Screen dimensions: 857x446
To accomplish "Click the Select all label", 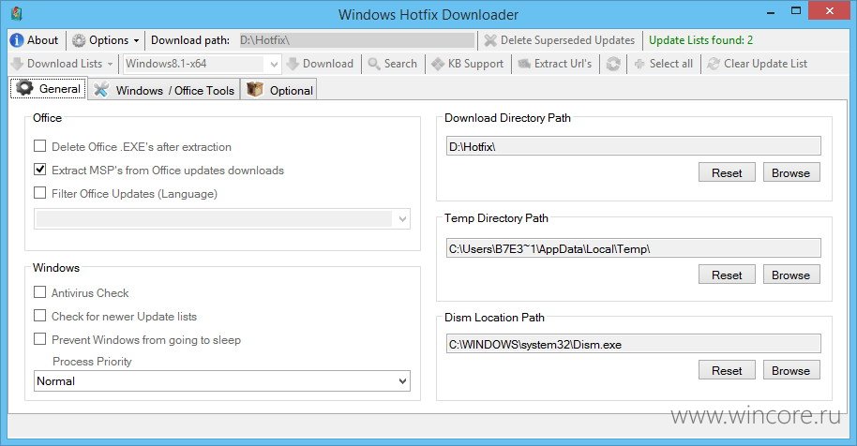I will 670,64.
